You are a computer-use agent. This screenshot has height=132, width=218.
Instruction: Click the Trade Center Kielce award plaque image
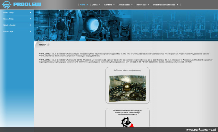pos(127,88)
